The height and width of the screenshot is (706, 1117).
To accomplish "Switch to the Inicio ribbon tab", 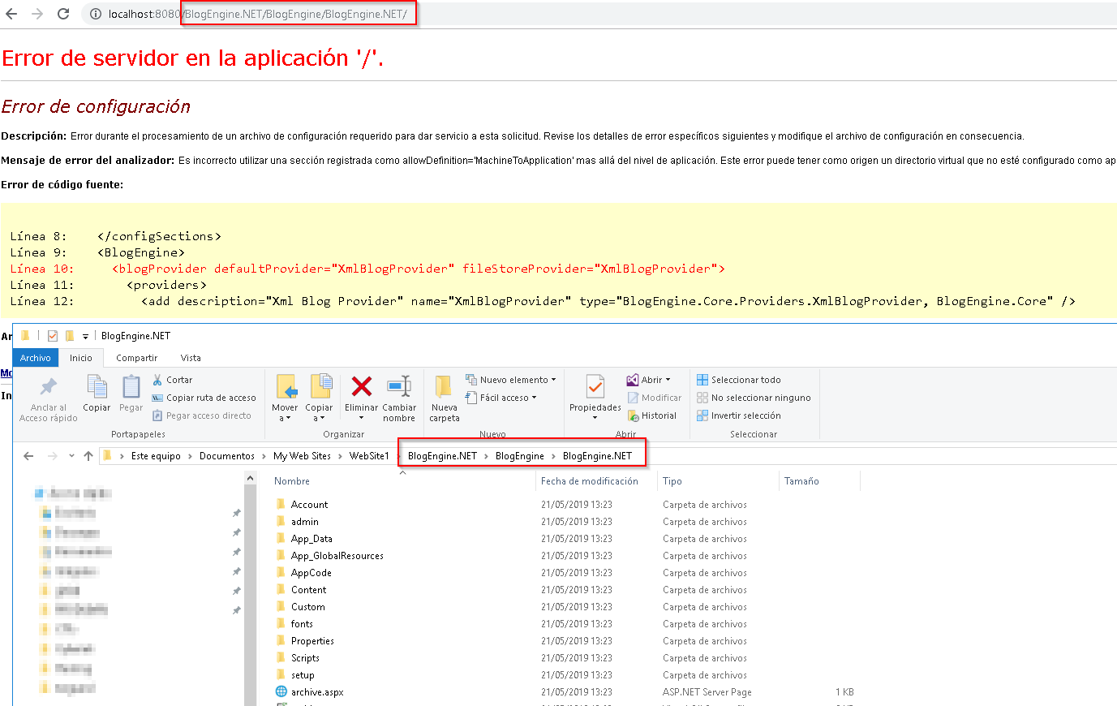I will click(x=81, y=358).
